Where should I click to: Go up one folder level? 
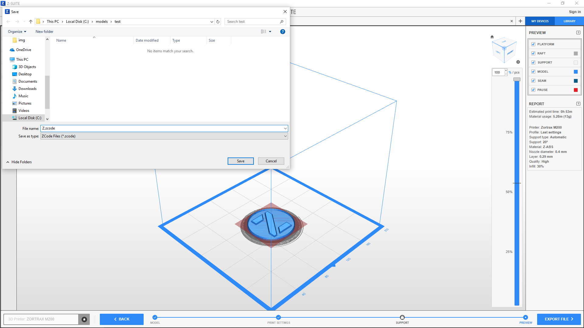coord(31,22)
